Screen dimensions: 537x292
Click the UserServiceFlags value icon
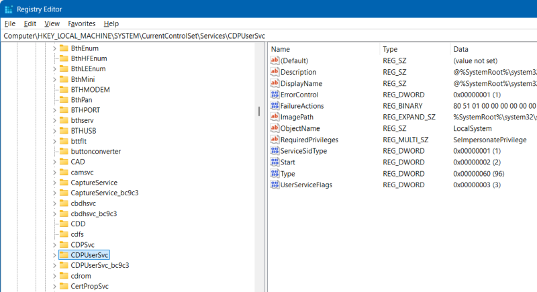(274, 185)
